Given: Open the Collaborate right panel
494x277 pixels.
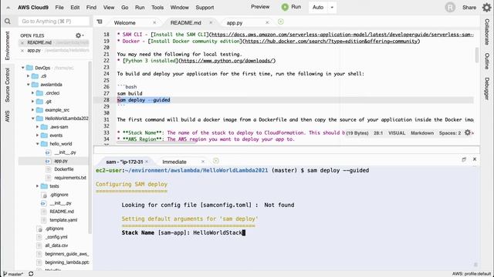Looking at the screenshot, I should click(487, 32).
